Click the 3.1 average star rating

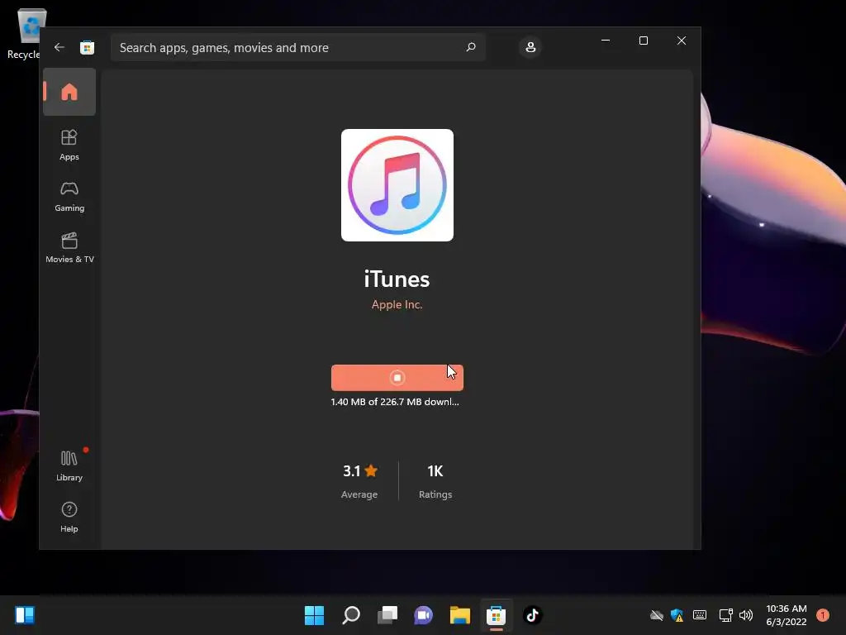(x=360, y=480)
